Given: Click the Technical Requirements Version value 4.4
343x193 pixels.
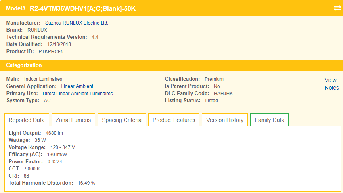Looking at the screenshot, I should pos(95,37).
